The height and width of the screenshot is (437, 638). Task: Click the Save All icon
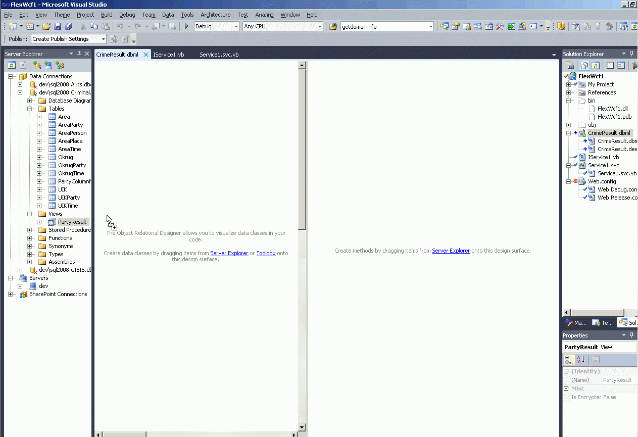(x=69, y=26)
